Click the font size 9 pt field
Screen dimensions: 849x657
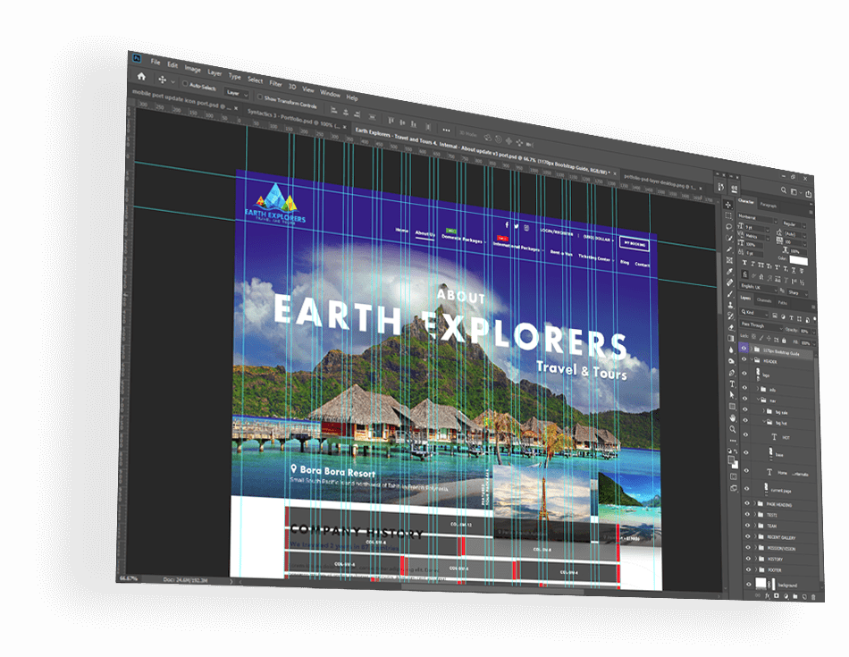pyautogui.click(x=754, y=227)
